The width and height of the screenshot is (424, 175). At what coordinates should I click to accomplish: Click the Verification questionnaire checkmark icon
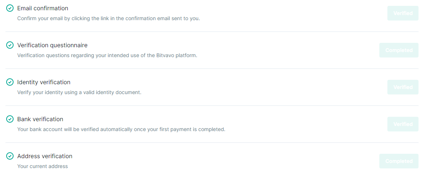[x=10, y=45]
